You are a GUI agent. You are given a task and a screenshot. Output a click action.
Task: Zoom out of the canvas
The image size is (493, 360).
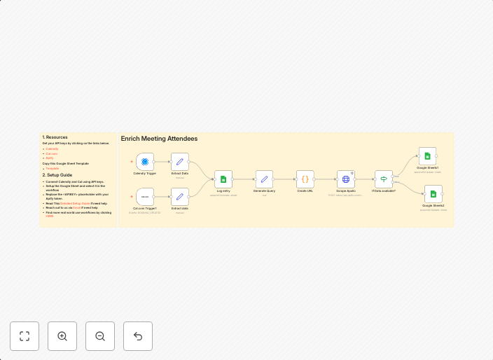coord(100,336)
